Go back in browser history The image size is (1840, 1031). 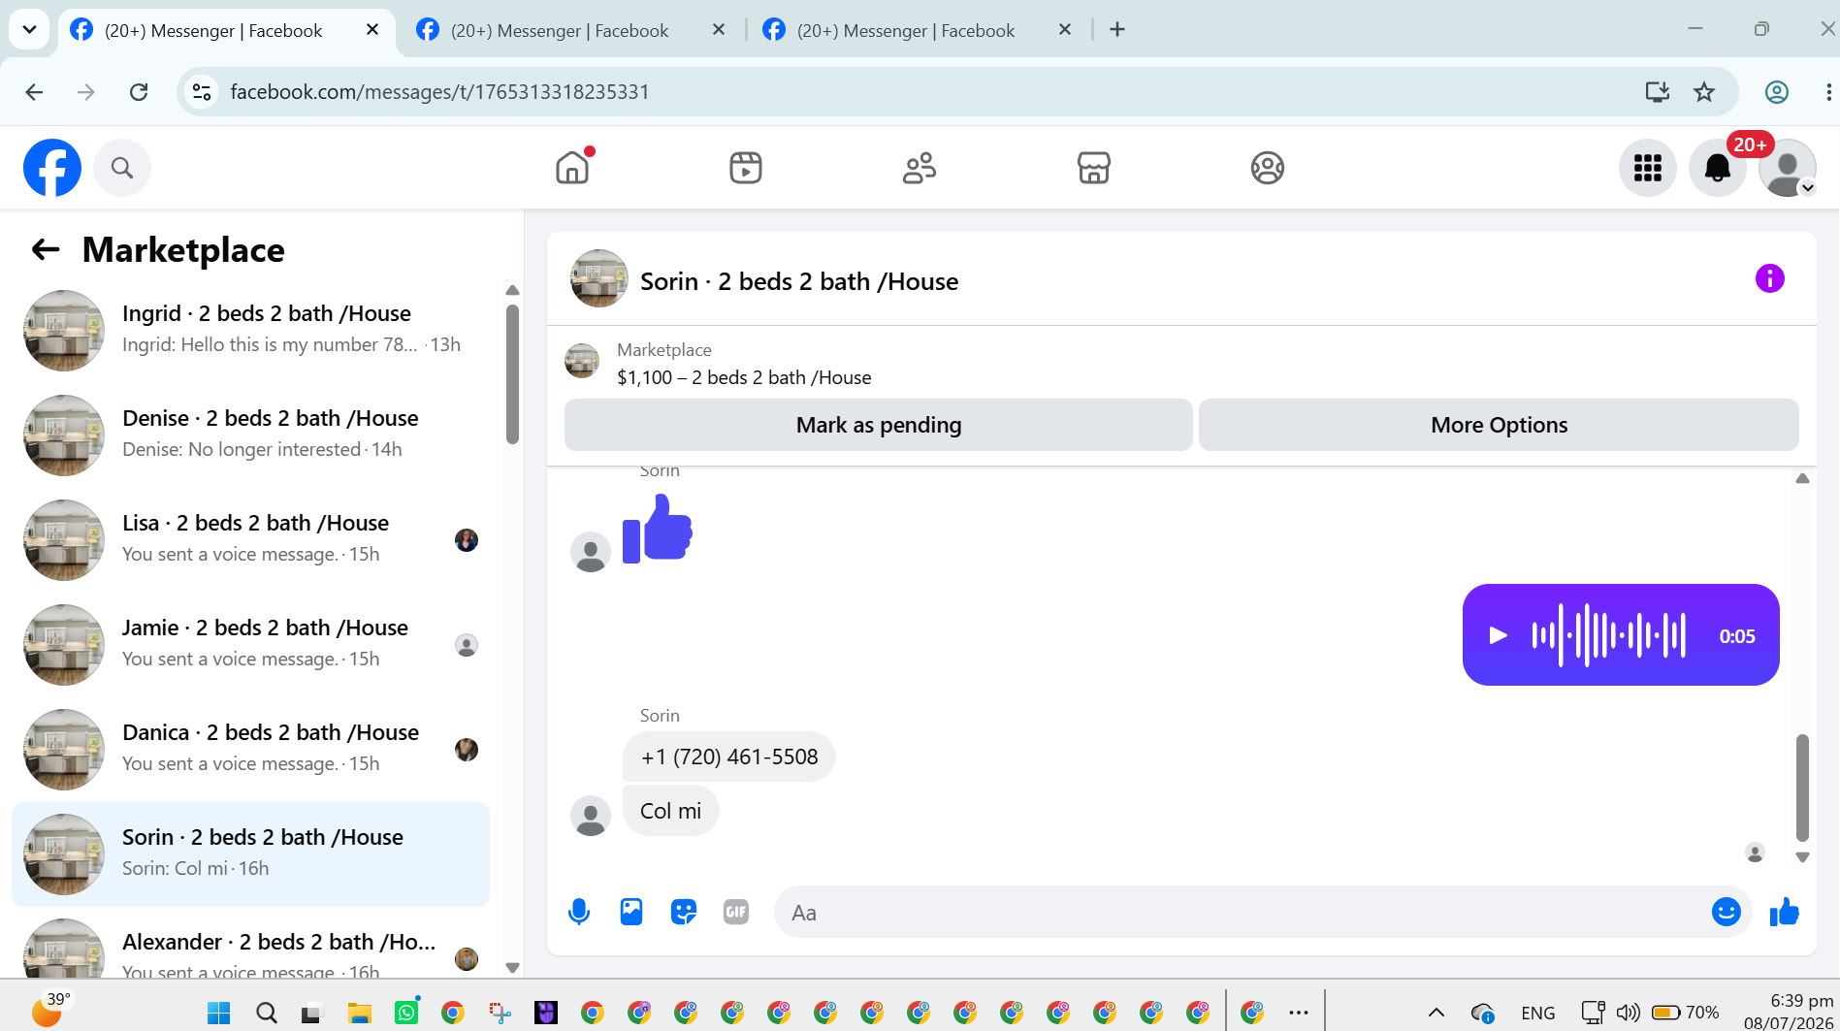coord(34,92)
